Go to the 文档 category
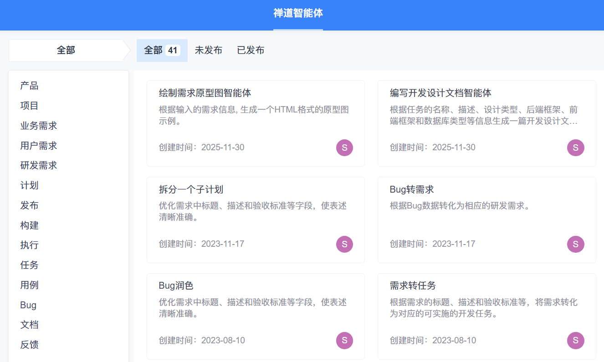Viewport: 604px width, 362px height. pos(29,325)
